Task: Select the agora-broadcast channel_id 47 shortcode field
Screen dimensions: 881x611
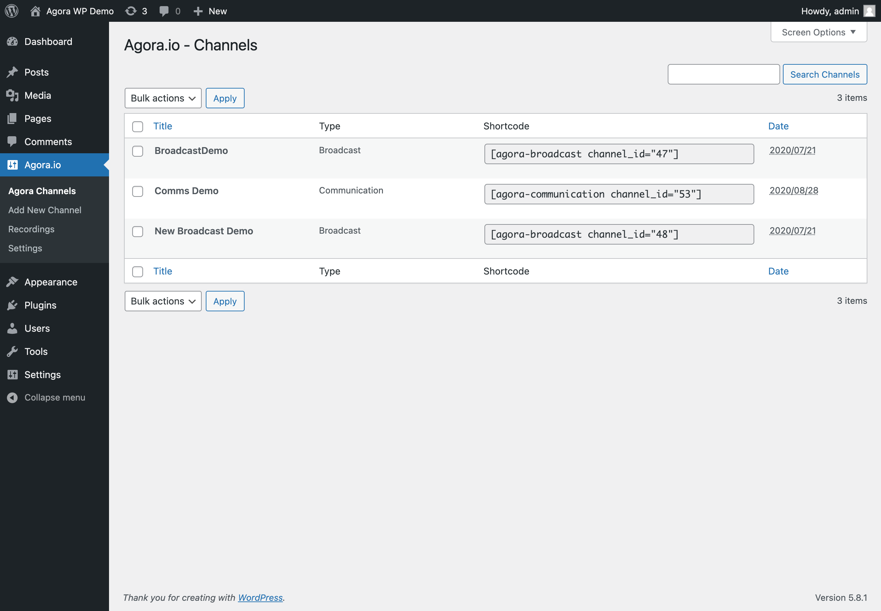Action: [619, 154]
